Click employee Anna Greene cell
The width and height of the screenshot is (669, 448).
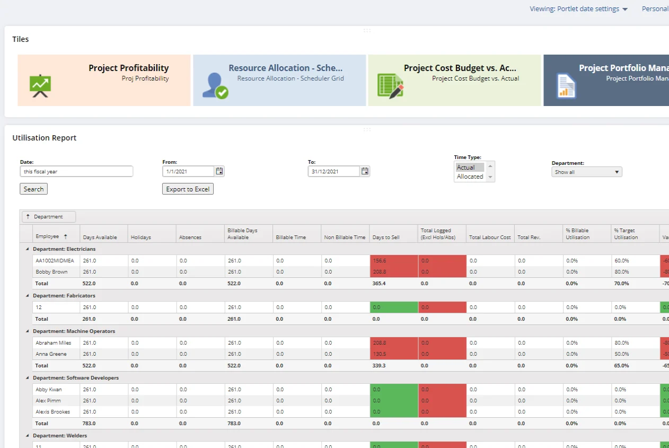(56, 354)
